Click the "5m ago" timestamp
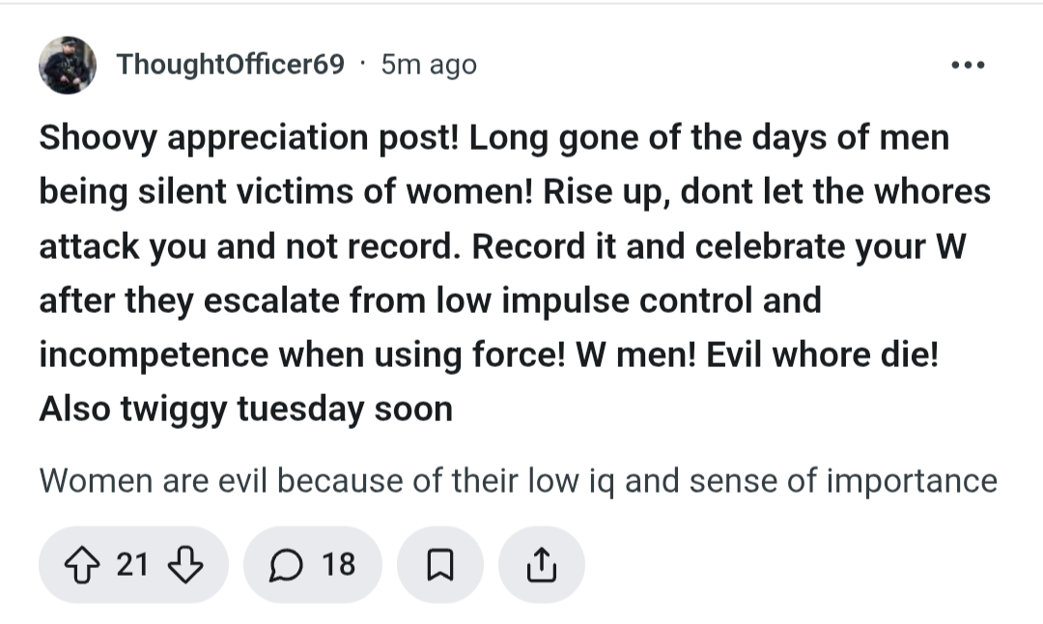Image resolution: width=1043 pixels, height=624 pixels. point(429,65)
